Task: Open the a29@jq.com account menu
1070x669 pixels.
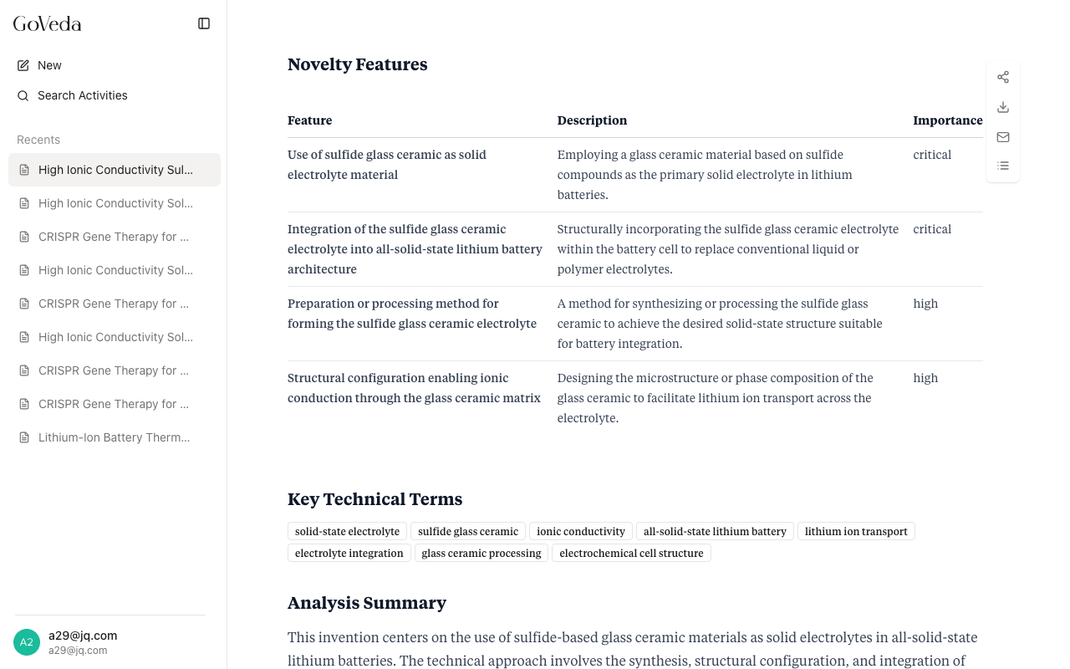Action: 83,642
